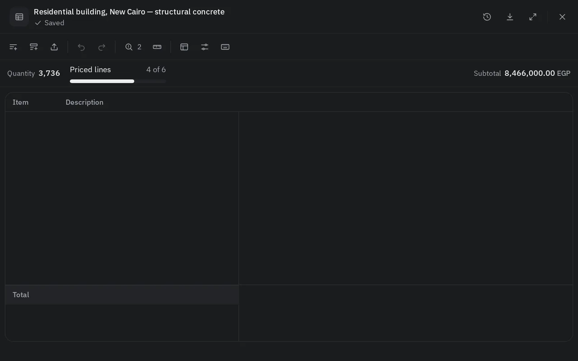Image resolution: width=578 pixels, height=361 pixels.
Task: Click the EGP currency label
Action: [564, 73]
